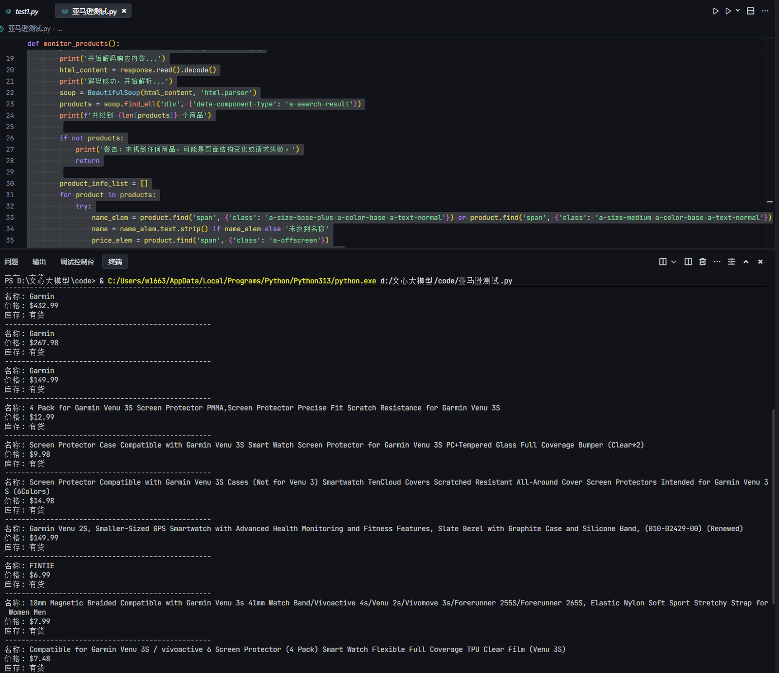Open the editor More Actions menu

coord(765,11)
